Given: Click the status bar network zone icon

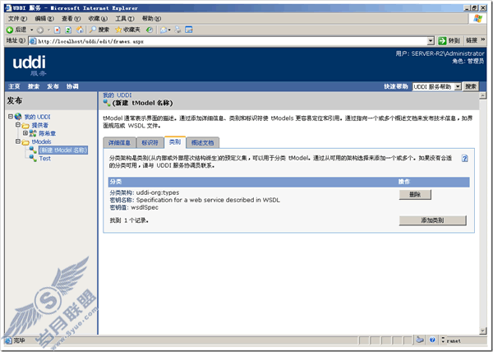Looking at the screenshot, I should (419, 340).
